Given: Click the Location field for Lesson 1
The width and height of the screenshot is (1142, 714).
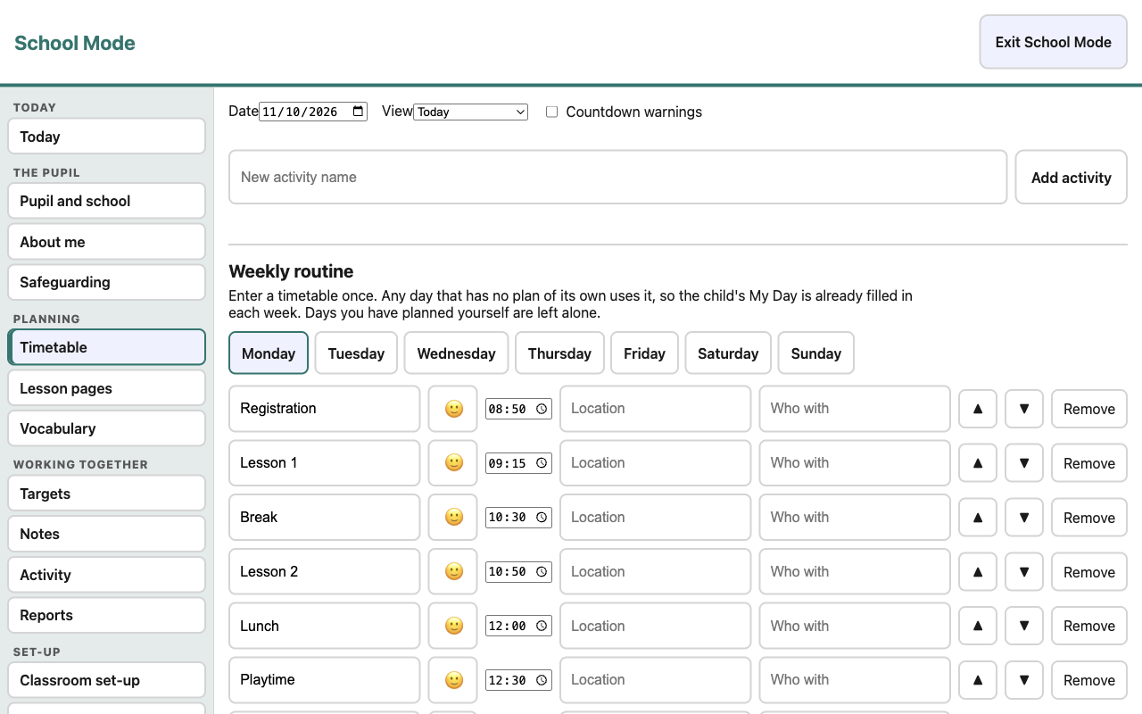Looking at the screenshot, I should click(655, 463).
